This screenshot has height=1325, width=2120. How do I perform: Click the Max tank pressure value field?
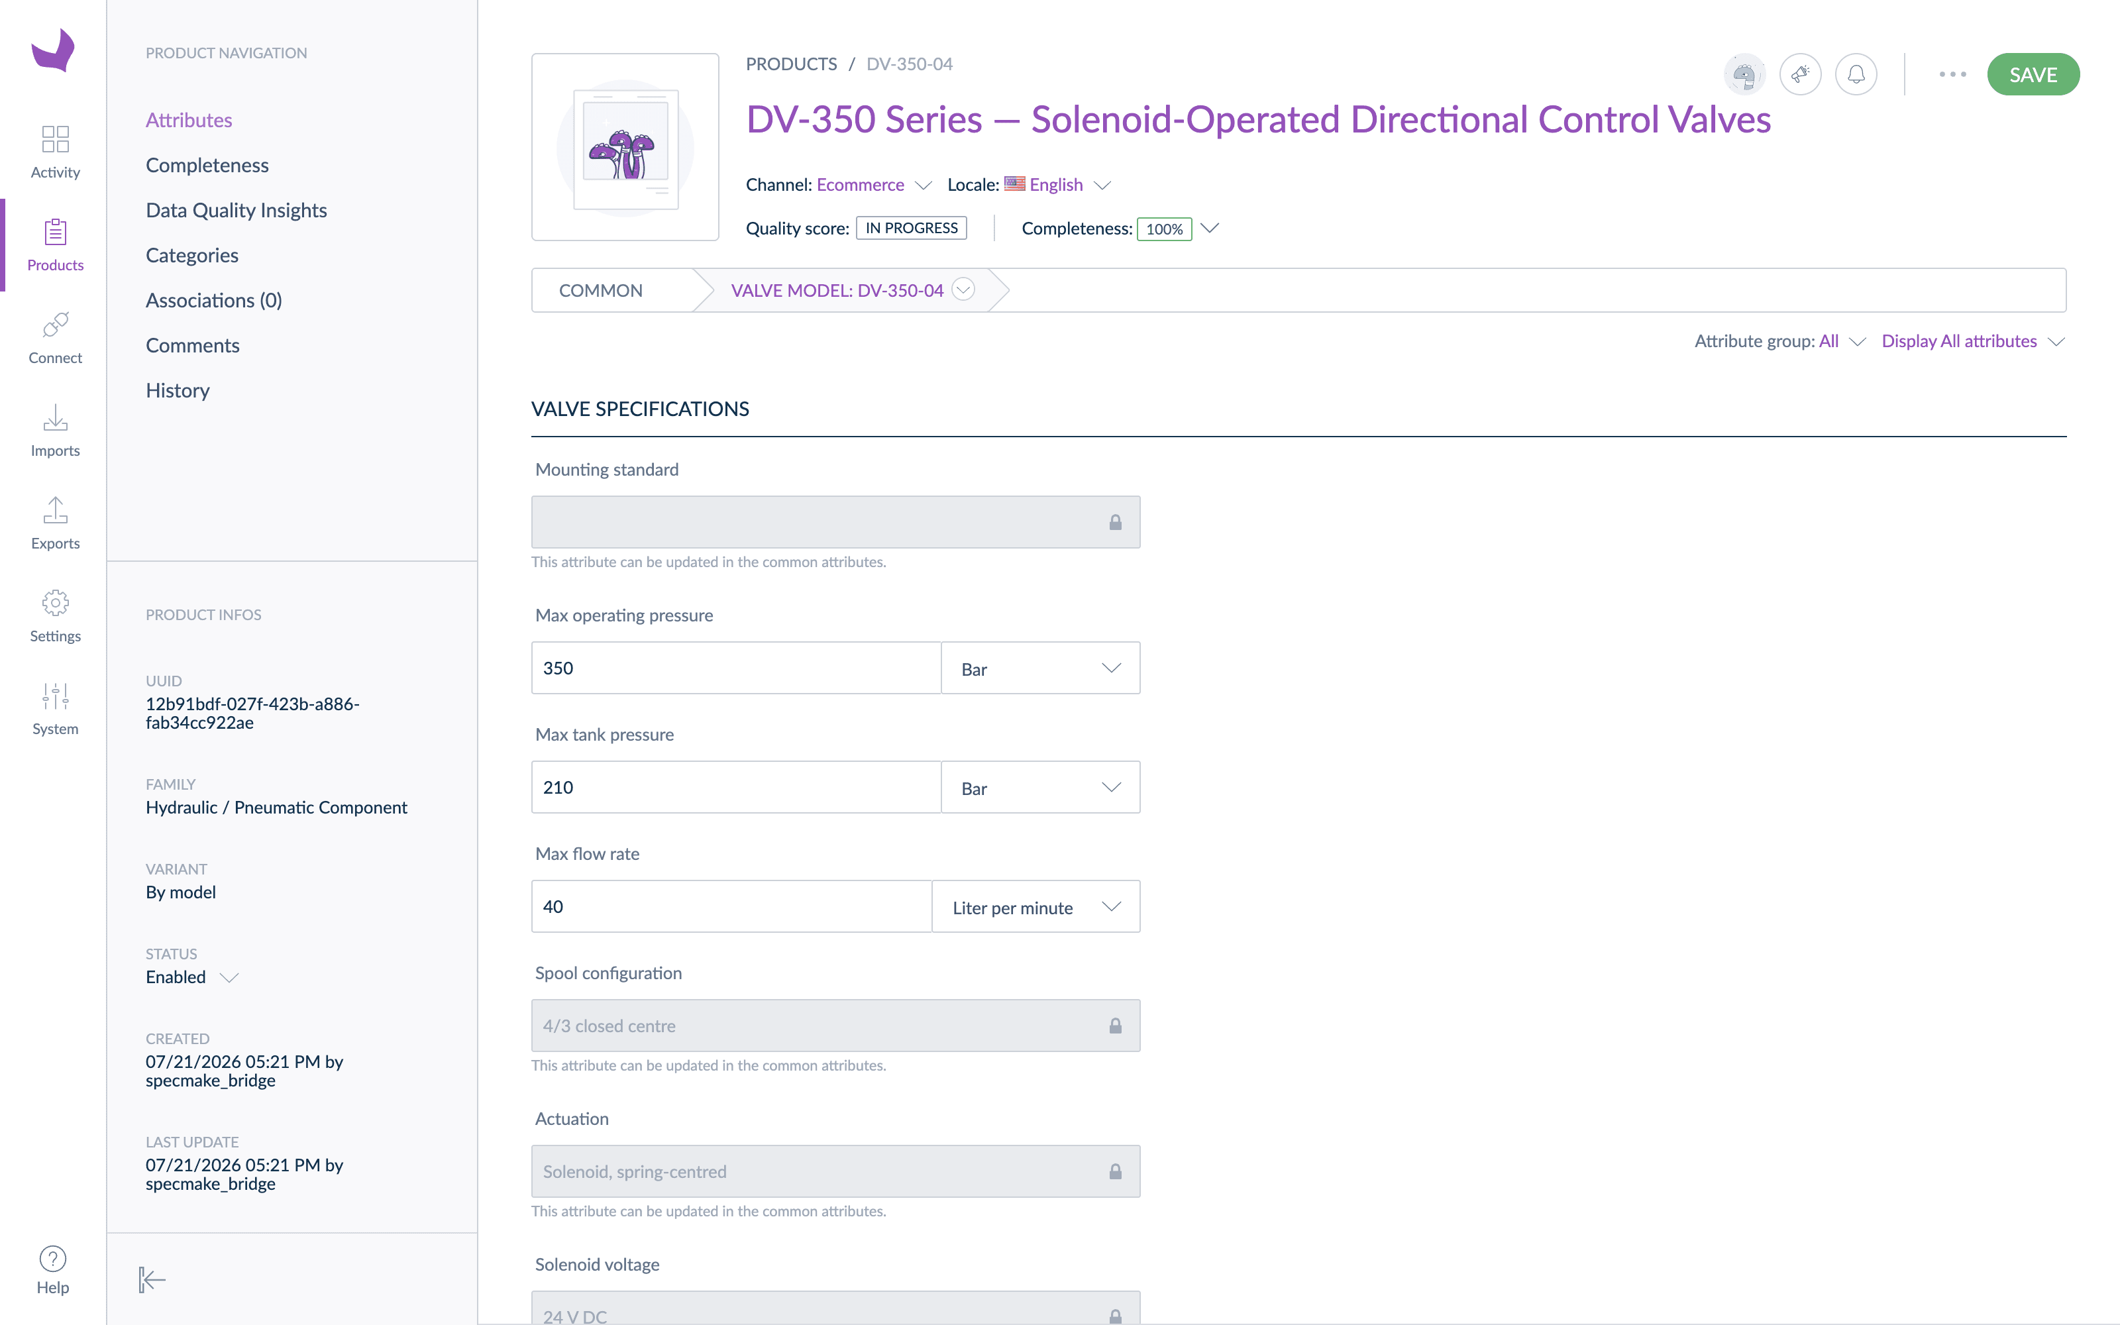[x=736, y=787]
